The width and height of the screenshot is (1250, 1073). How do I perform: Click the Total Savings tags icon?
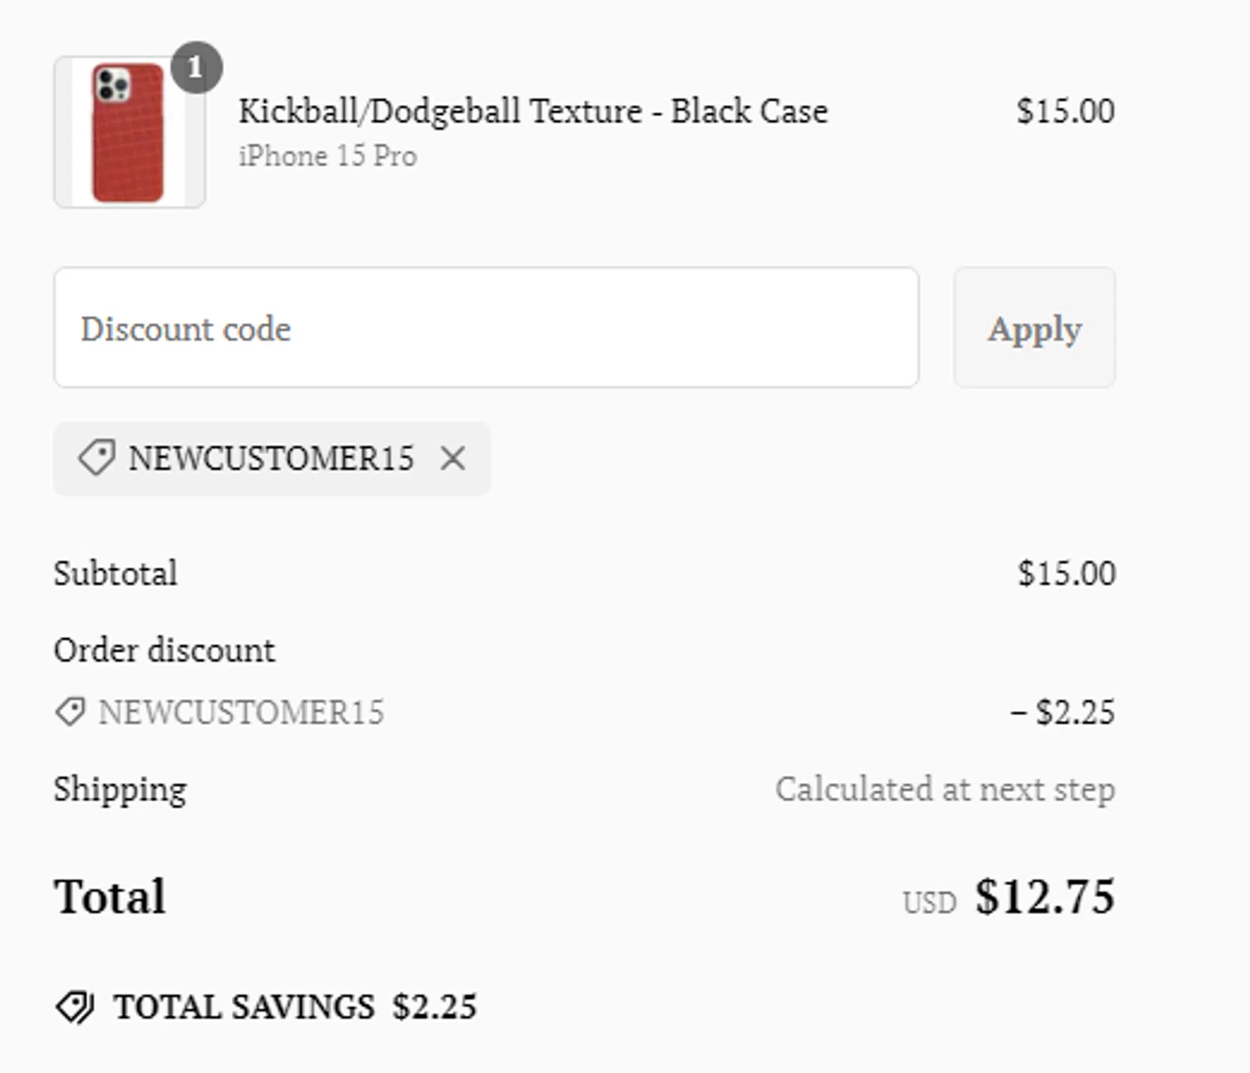(x=75, y=1006)
